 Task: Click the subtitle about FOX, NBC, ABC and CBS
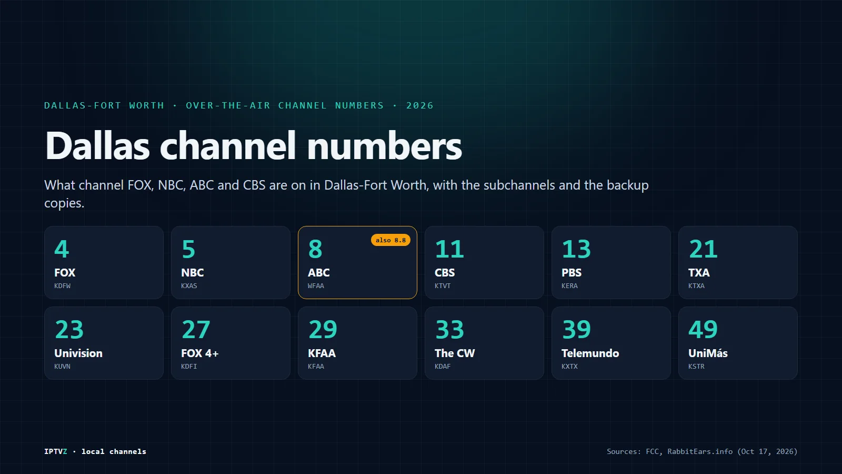click(346, 194)
